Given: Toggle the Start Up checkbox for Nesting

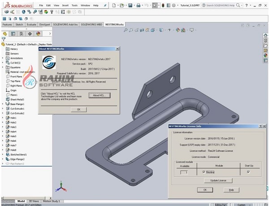Looking at the screenshot, I should point(248,172).
